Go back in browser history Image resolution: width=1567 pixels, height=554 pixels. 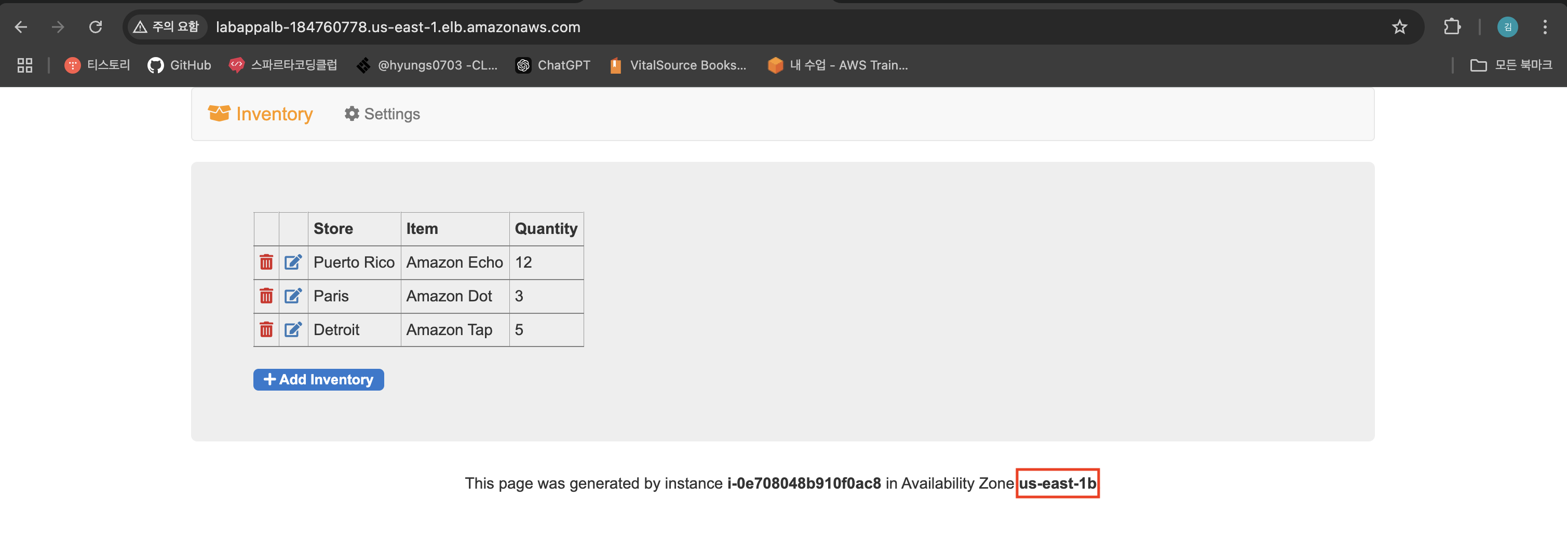(21, 27)
